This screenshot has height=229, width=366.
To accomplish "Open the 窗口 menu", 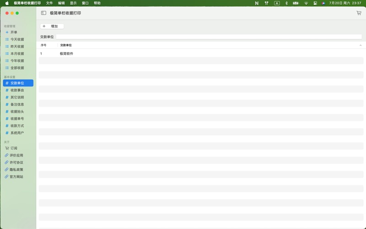I will (85, 3).
